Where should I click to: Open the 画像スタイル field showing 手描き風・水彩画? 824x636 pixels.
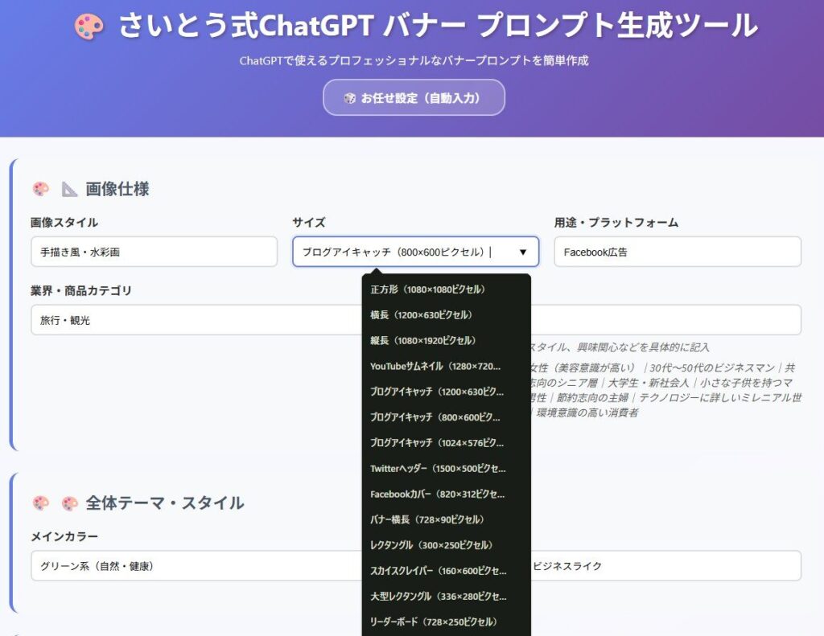click(154, 252)
